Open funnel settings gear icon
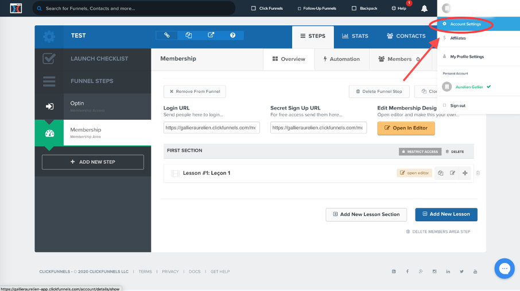This screenshot has width=520, height=291. [x=49, y=37]
